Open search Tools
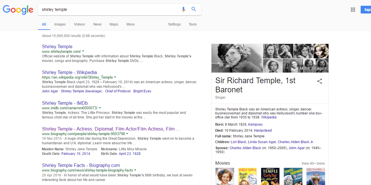Viewport: 371px width, 185px height. point(193,24)
